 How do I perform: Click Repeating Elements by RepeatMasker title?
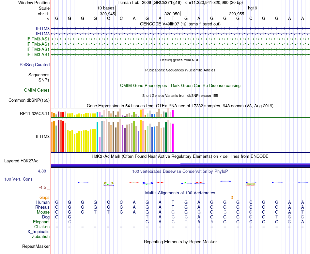pos(180,242)
